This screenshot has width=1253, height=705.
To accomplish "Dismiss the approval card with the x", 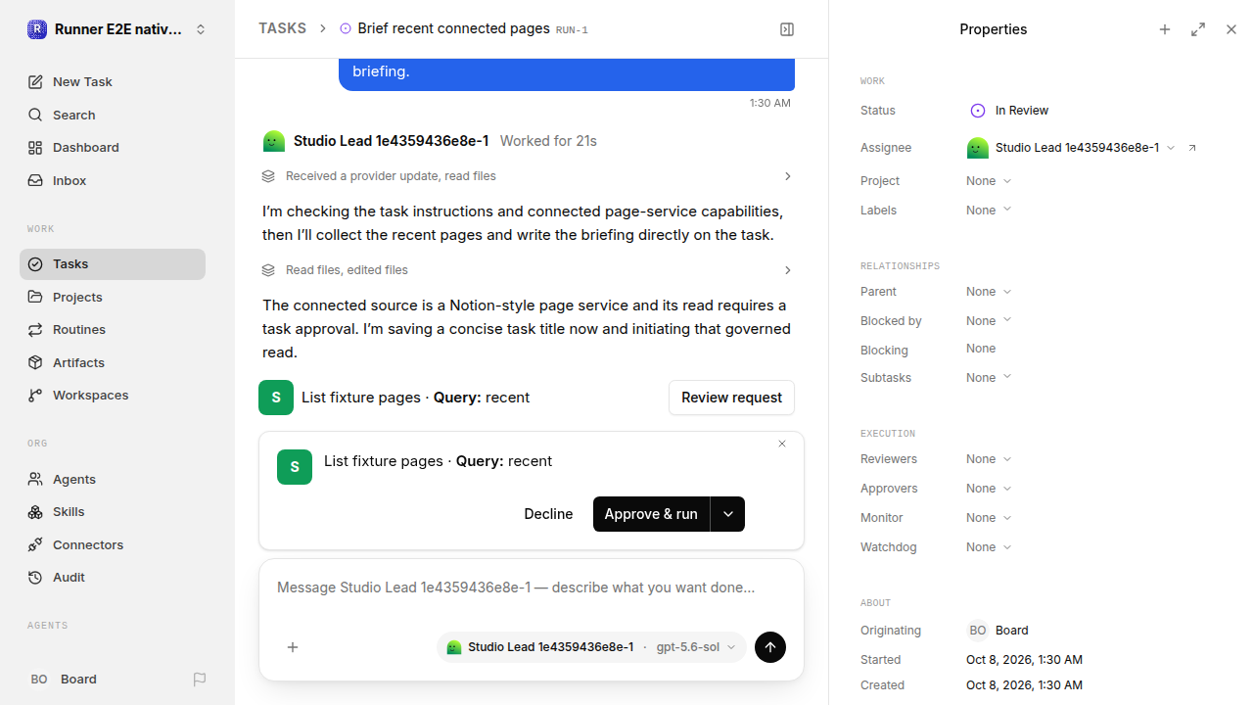I will [x=782, y=444].
